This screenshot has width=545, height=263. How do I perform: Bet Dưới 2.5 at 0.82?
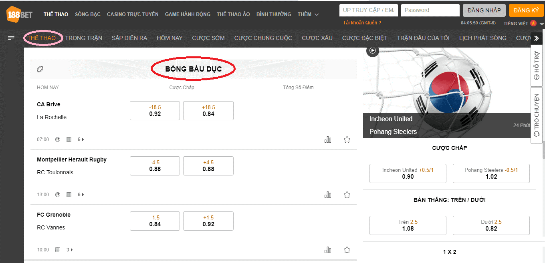[x=491, y=225]
